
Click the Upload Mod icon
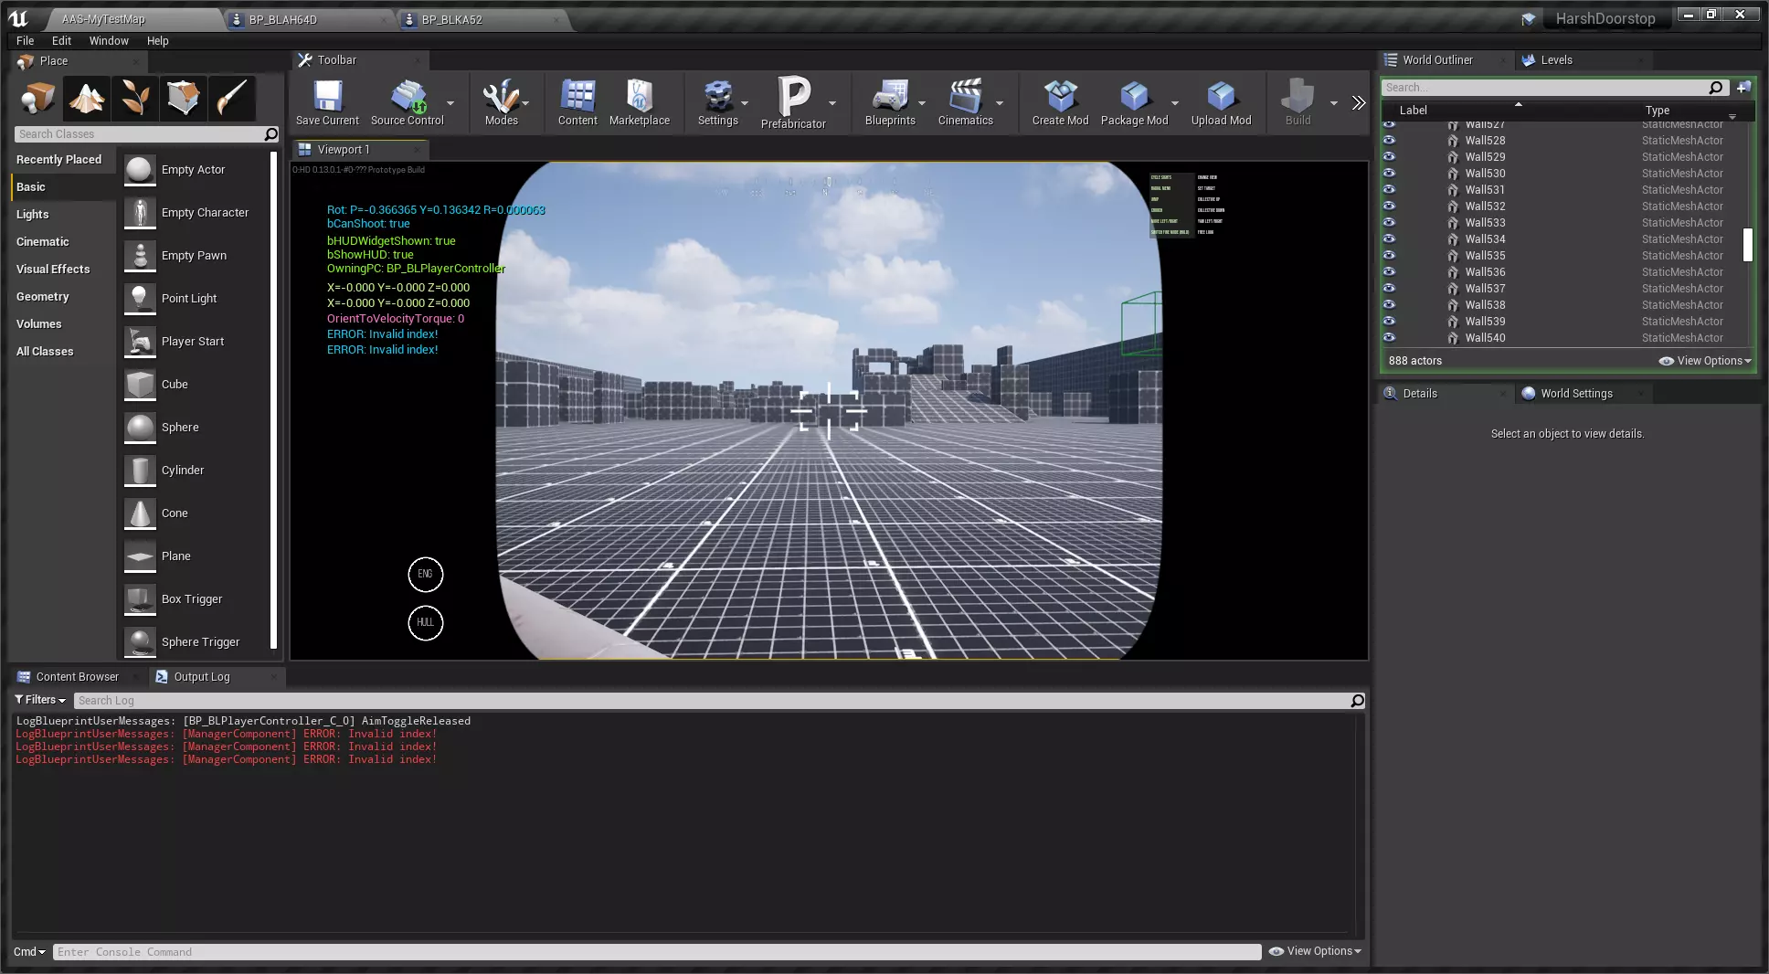pos(1221,97)
